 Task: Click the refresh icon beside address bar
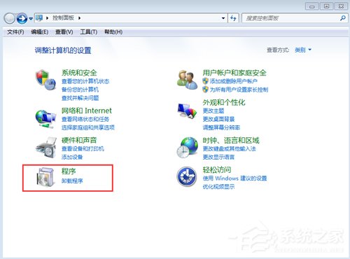point(233,18)
